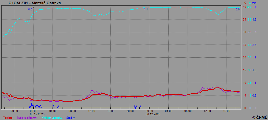Click the cyan 100 humidity axis value
Viewport: 268px width, 120px height.
tap(249, 7)
